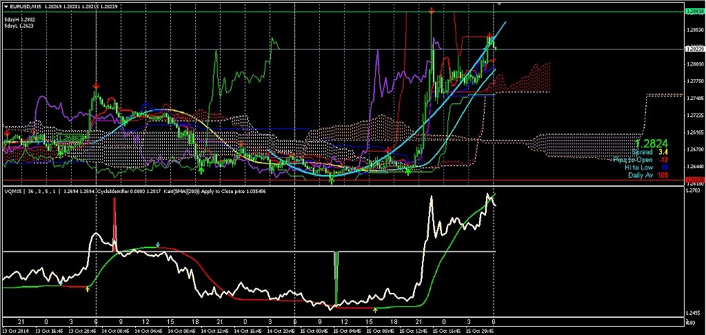Click the chart shift triangle marker at top
This screenshot has height=335, width=706.
click(x=498, y=4)
